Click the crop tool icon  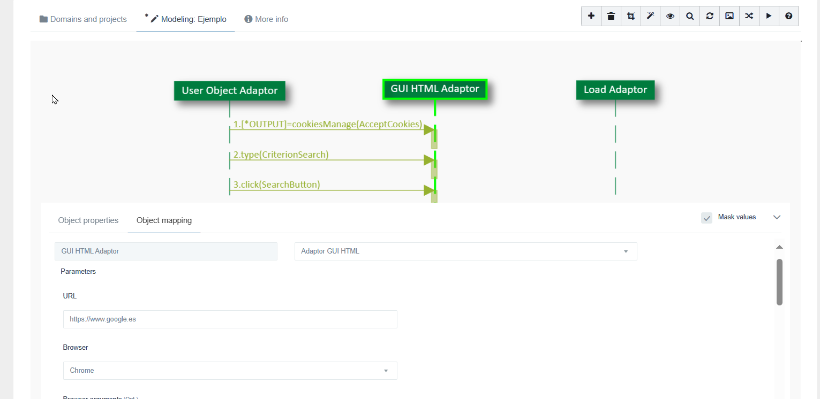click(631, 16)
